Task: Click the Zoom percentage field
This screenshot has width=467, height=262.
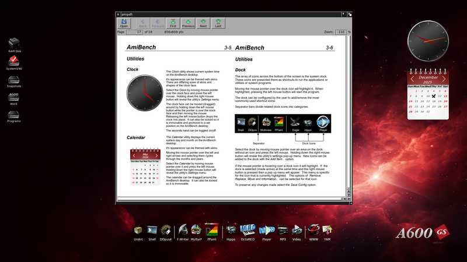Action: click(341, 32)
